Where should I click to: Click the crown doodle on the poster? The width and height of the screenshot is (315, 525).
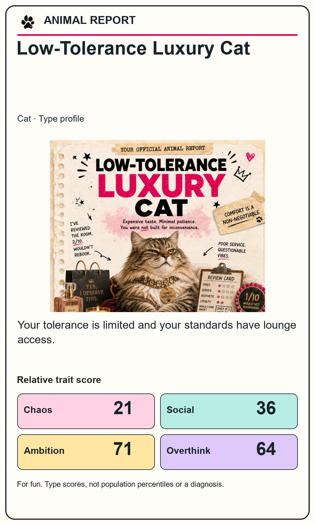point(242,174)
